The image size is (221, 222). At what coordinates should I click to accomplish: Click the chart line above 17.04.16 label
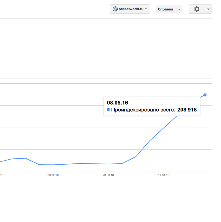tap(164, 128)
